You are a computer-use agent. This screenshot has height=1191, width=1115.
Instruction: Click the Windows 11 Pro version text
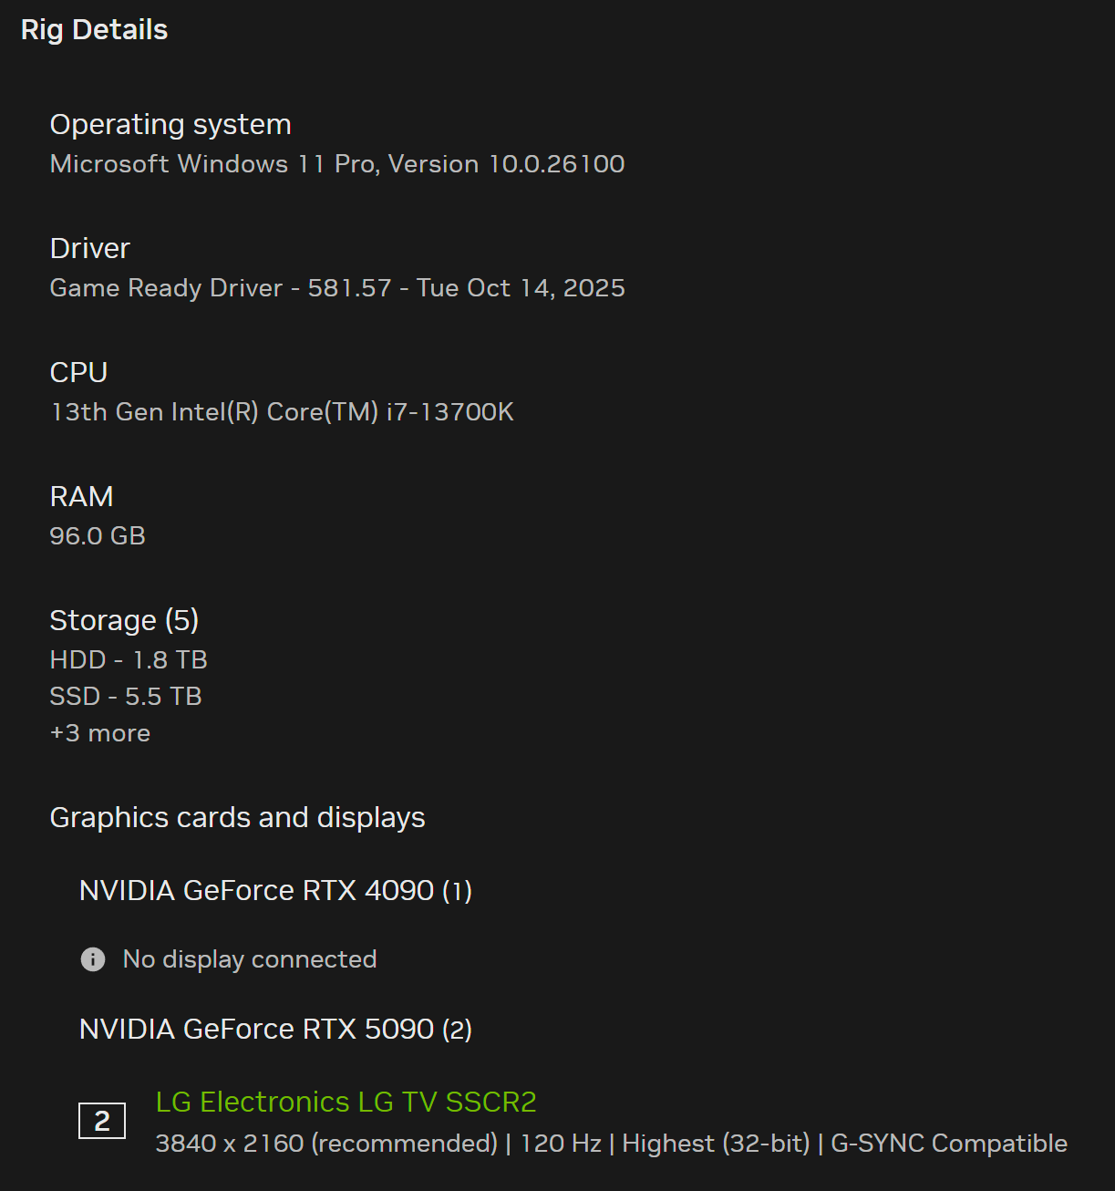pos(337,164)
